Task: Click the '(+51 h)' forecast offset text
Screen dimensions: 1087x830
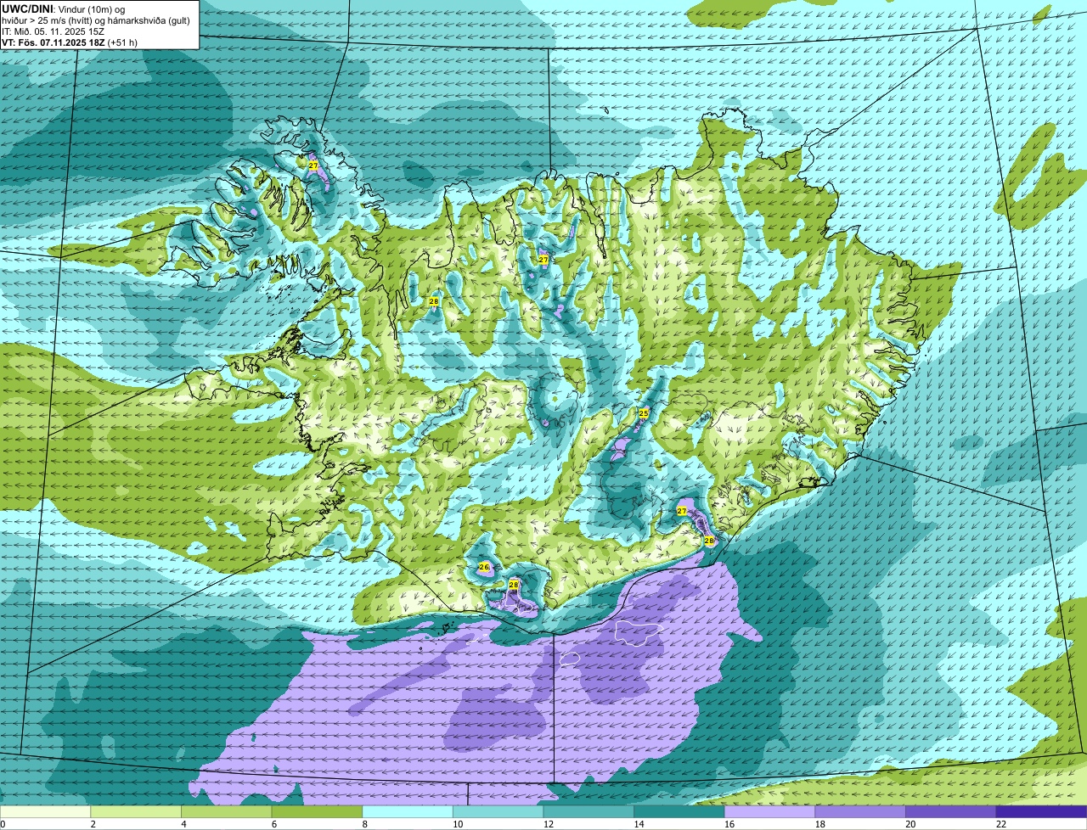Action: [122, 42]
